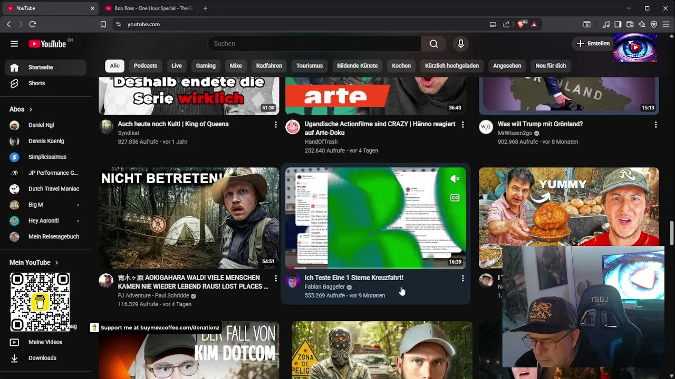
Task: Focus the Suchen search field
Action: (314, 44)
